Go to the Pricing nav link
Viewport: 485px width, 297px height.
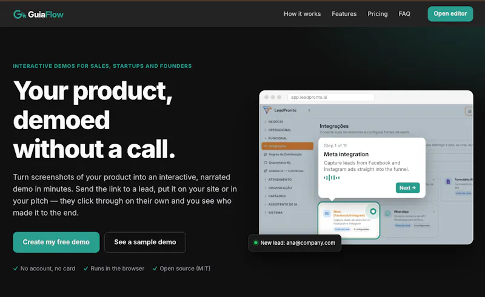tap(377, 14)
